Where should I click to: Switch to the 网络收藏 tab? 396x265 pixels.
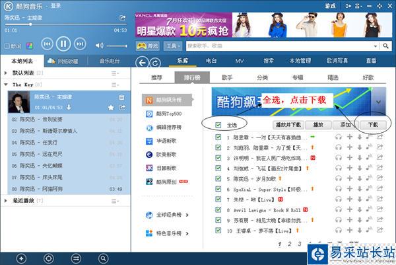63,61
